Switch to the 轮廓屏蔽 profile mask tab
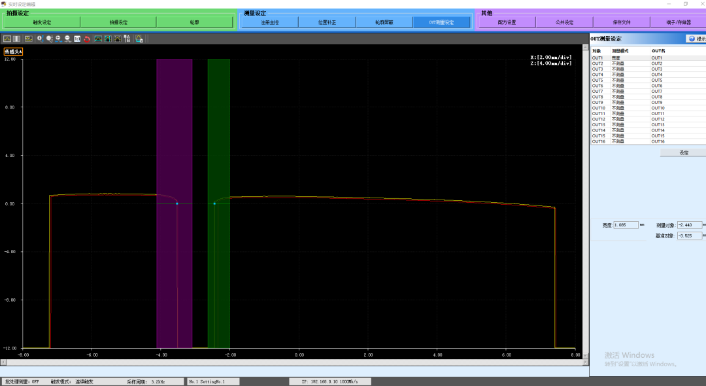This screenshot has width=706, height=386. coord(384,22)
